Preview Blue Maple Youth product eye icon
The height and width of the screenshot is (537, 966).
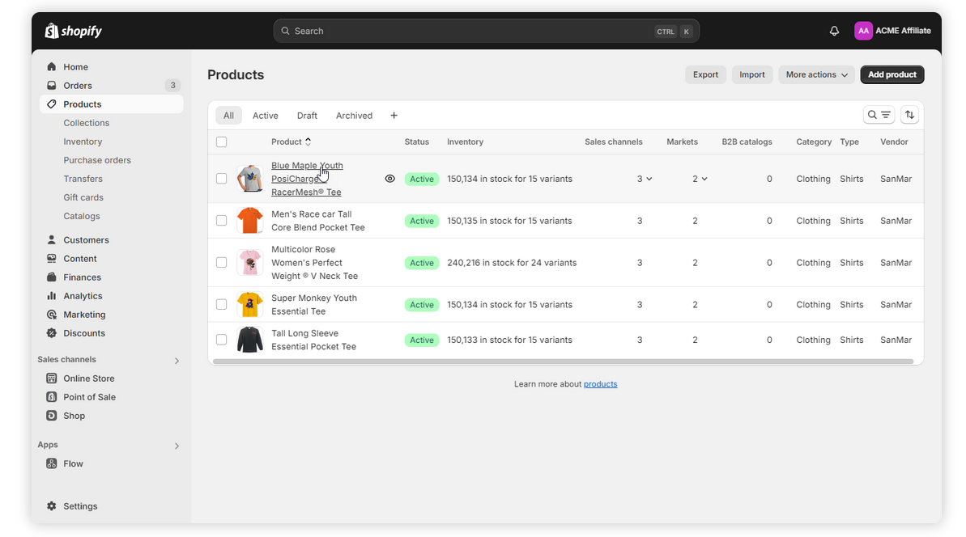tap(389, 179)
